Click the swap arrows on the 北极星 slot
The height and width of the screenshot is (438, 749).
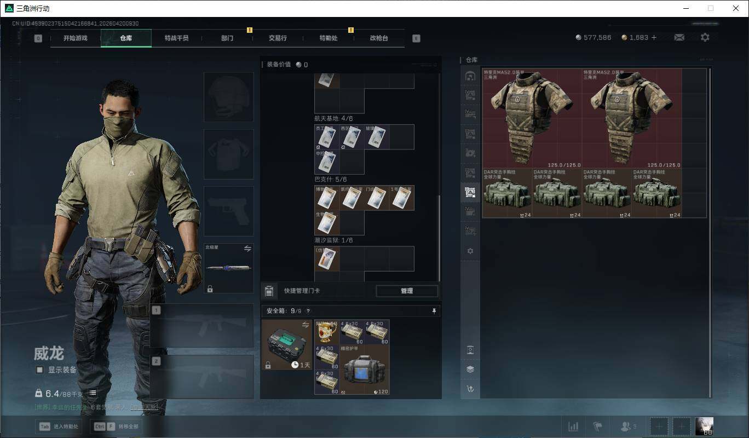point(247,249)
